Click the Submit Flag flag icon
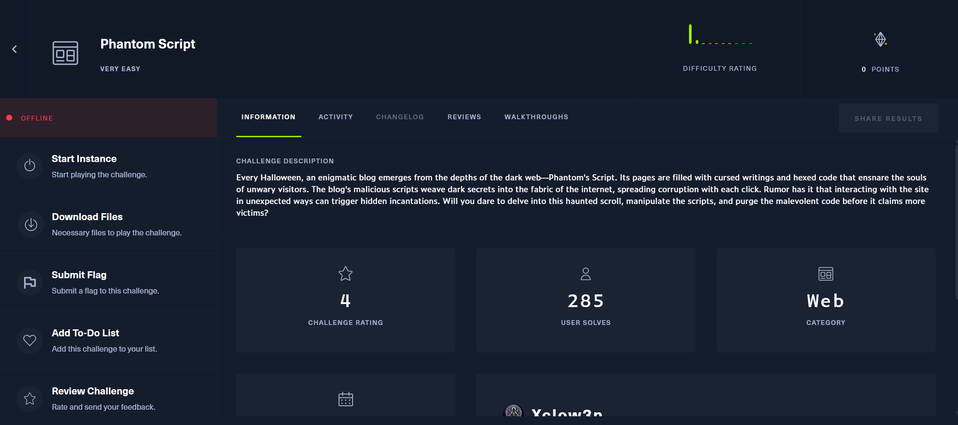958x425 pixels. [x=30, y=283]
